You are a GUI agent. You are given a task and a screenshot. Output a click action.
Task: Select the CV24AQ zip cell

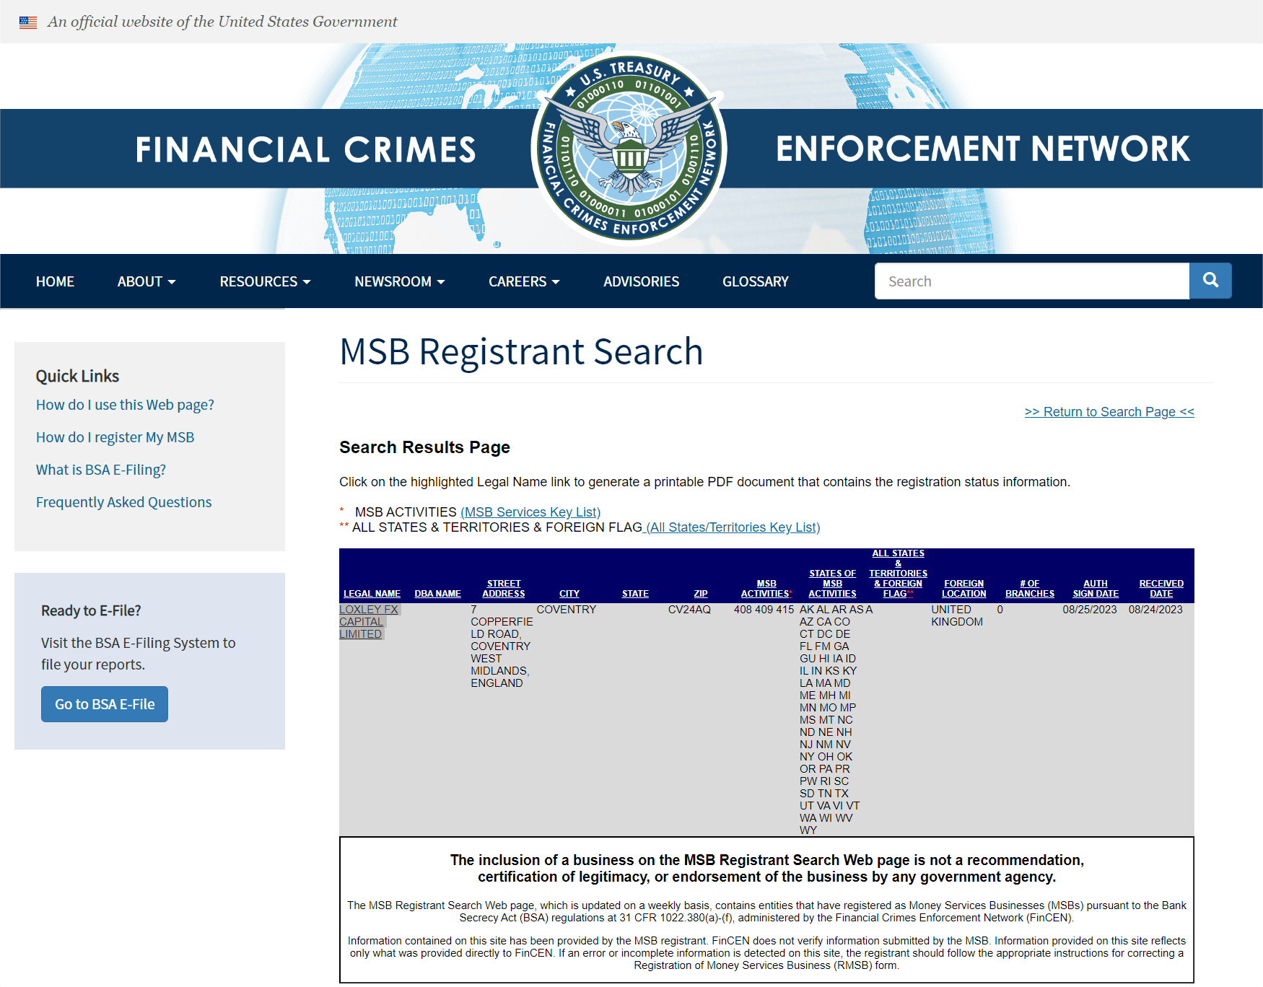(689, 610)
